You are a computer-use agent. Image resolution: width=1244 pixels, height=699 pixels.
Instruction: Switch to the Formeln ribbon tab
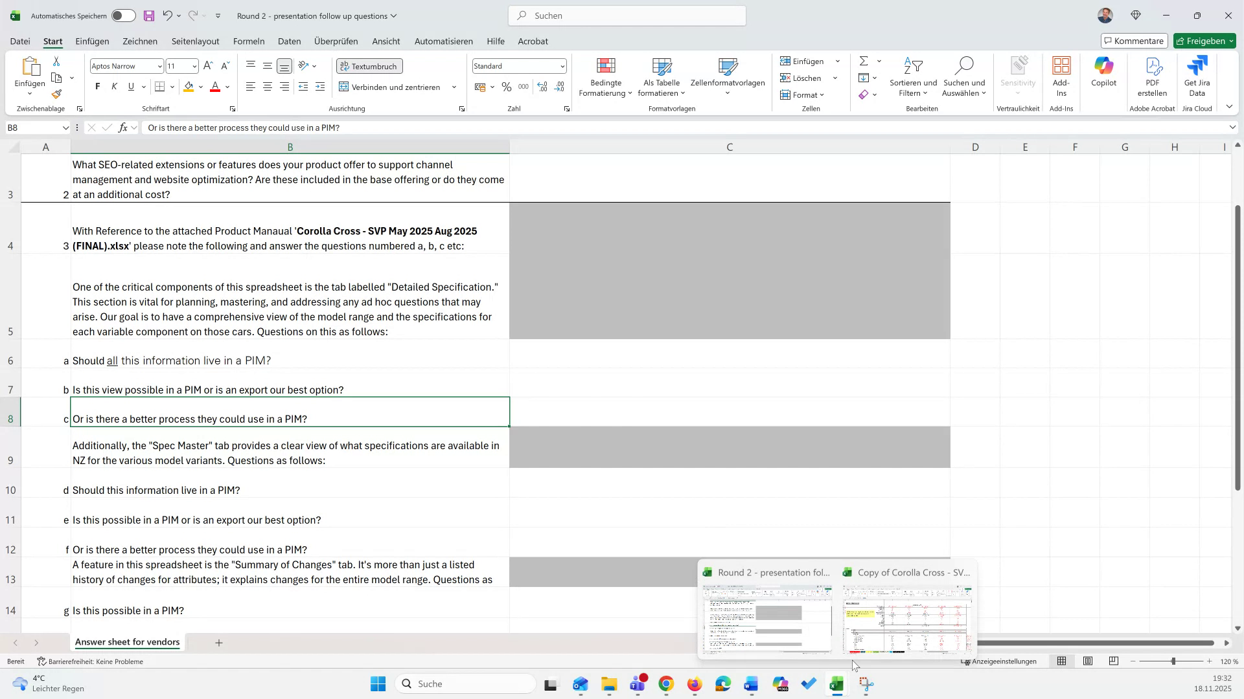point(249,41)
